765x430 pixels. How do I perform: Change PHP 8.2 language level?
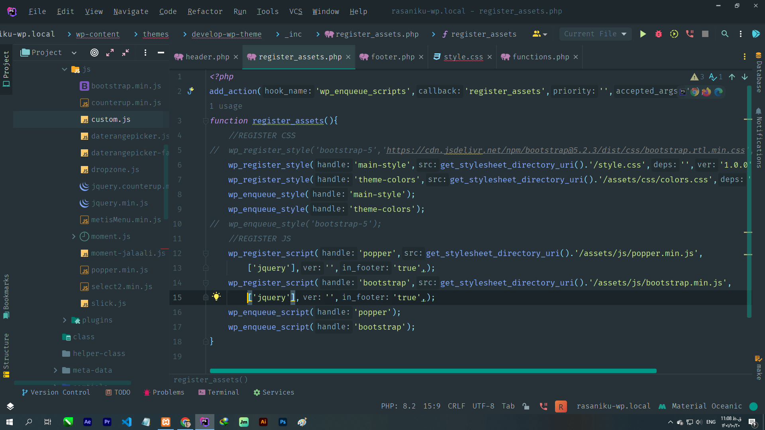(x=398, y=406)
